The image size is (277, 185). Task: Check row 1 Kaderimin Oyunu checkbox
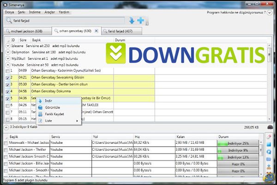click(7, 71)
